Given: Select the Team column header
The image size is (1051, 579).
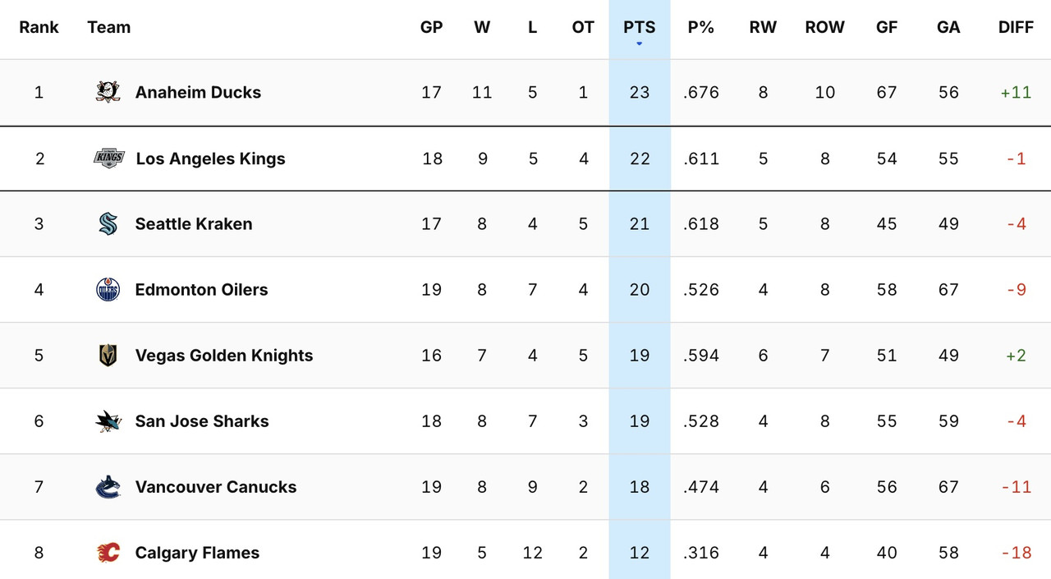Looking at the screenshot, I should tap(108, 27).
